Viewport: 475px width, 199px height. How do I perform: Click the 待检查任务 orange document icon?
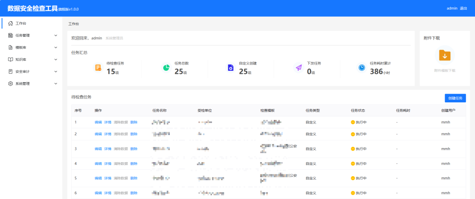(x=98, y=68)
